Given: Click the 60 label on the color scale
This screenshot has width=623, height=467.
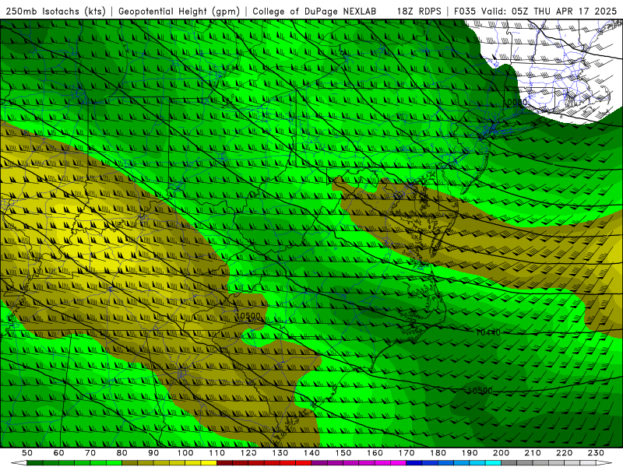Looking at the screenshot, I should pos(59,453).
